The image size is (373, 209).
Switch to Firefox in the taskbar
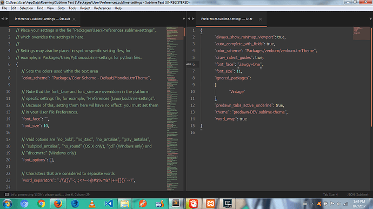click(x=58, y=204)
